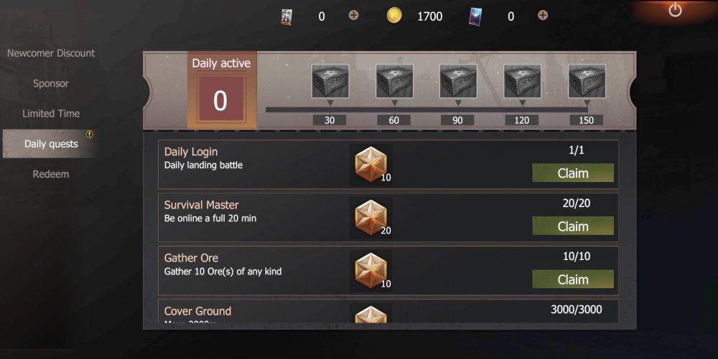The image size is (718, 359).
Task: Add gold coins via coin icon
Action: (394, 16)
